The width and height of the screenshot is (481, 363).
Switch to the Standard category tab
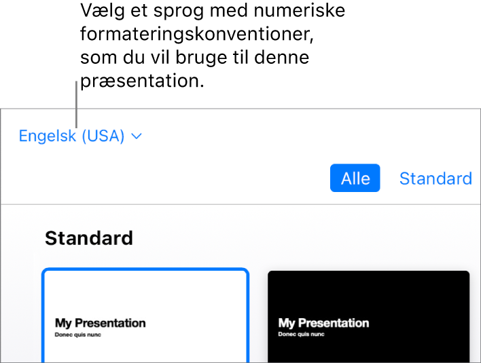435,178
